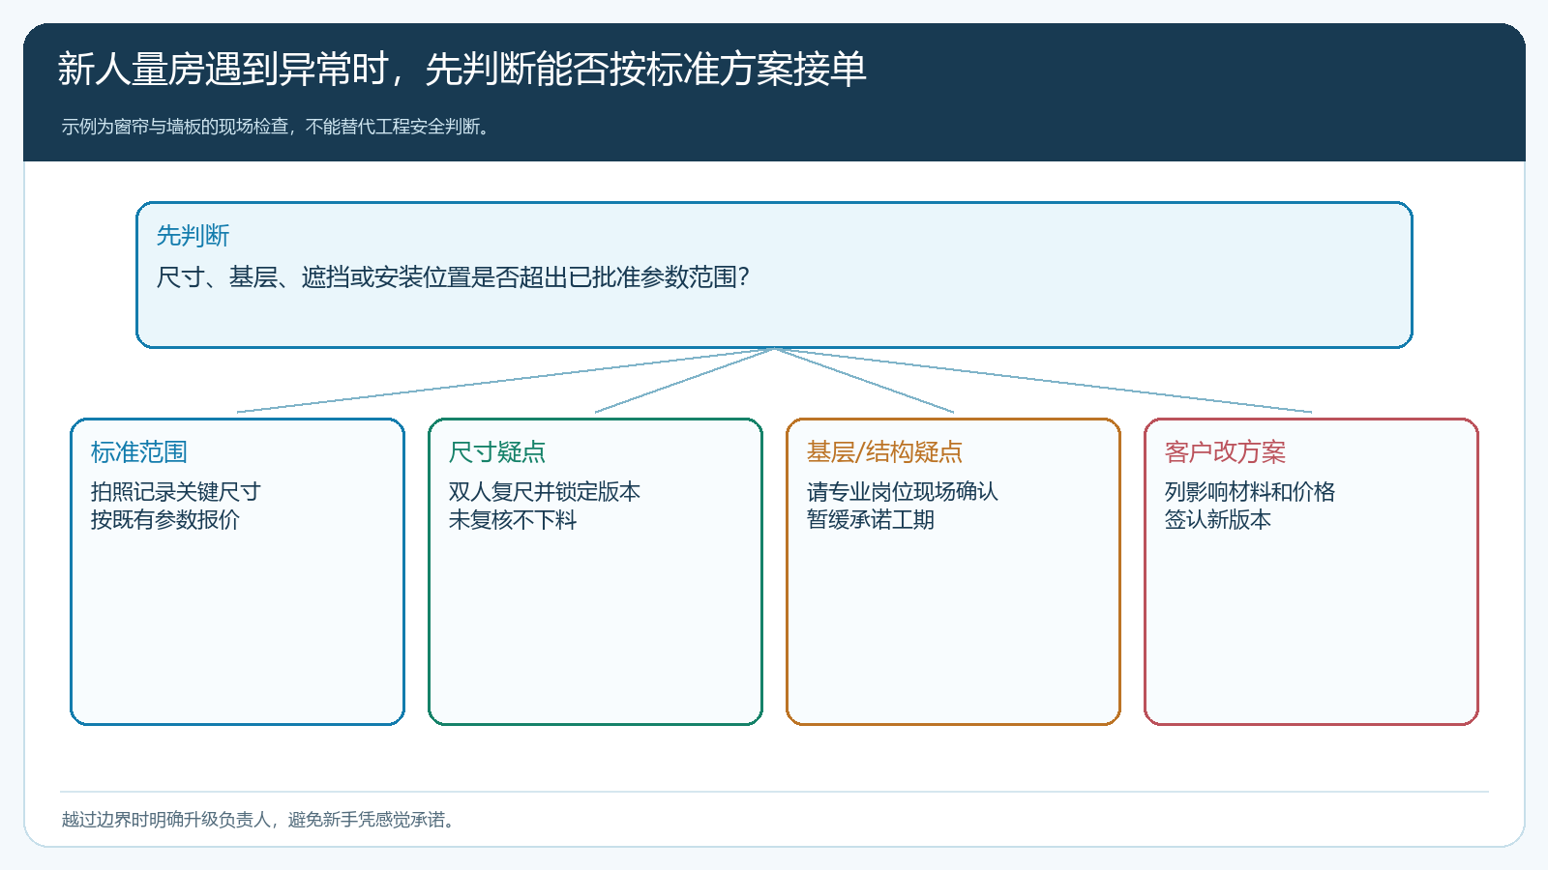Select the 尺寸疑点 card heading

coord(496,451)
